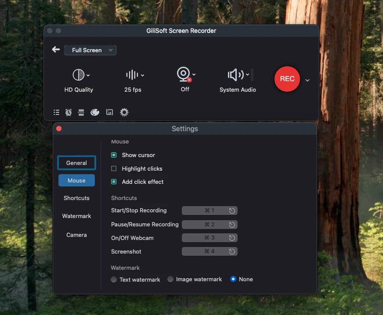This screenshot has height=315, width=383.
Task: Click the Screenshot shortcut field
Action: [210, 251]
